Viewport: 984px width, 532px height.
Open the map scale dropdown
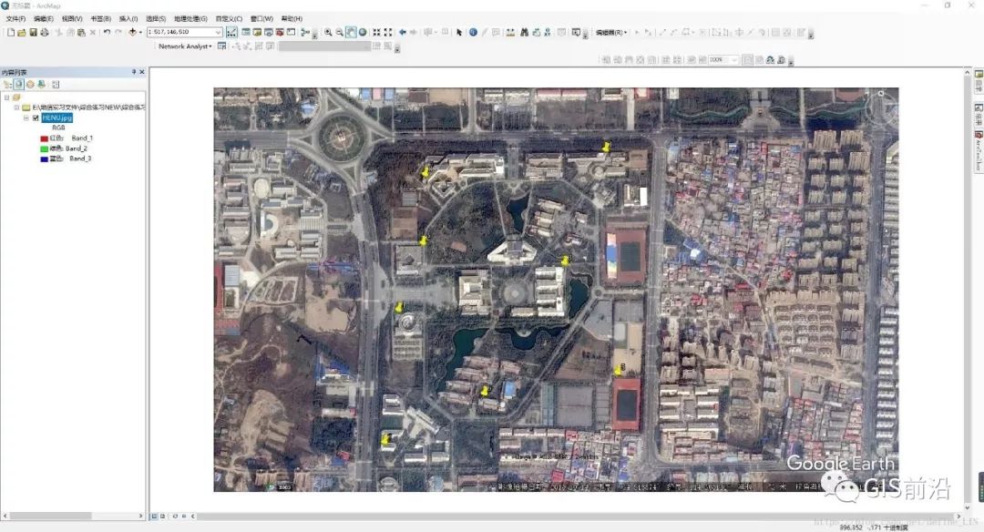(219, 30)
